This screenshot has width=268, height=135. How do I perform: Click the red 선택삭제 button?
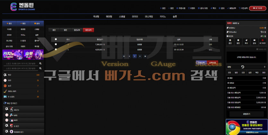(212, 63)
